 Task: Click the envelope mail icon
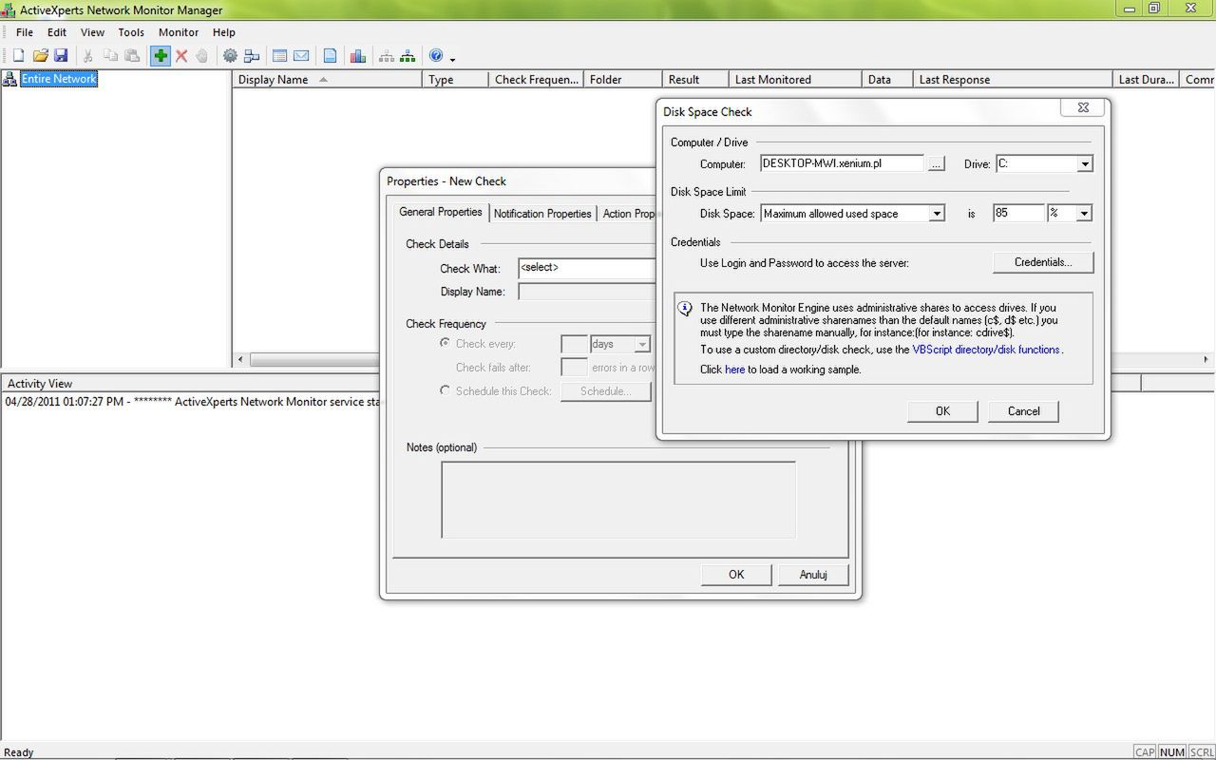[x=301, y=56]
